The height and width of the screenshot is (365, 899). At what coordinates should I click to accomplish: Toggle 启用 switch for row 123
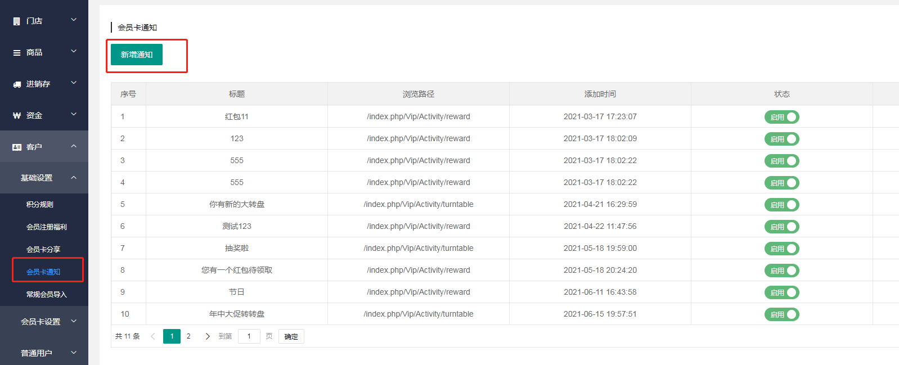pyautogui.click(x=782, y=139)
